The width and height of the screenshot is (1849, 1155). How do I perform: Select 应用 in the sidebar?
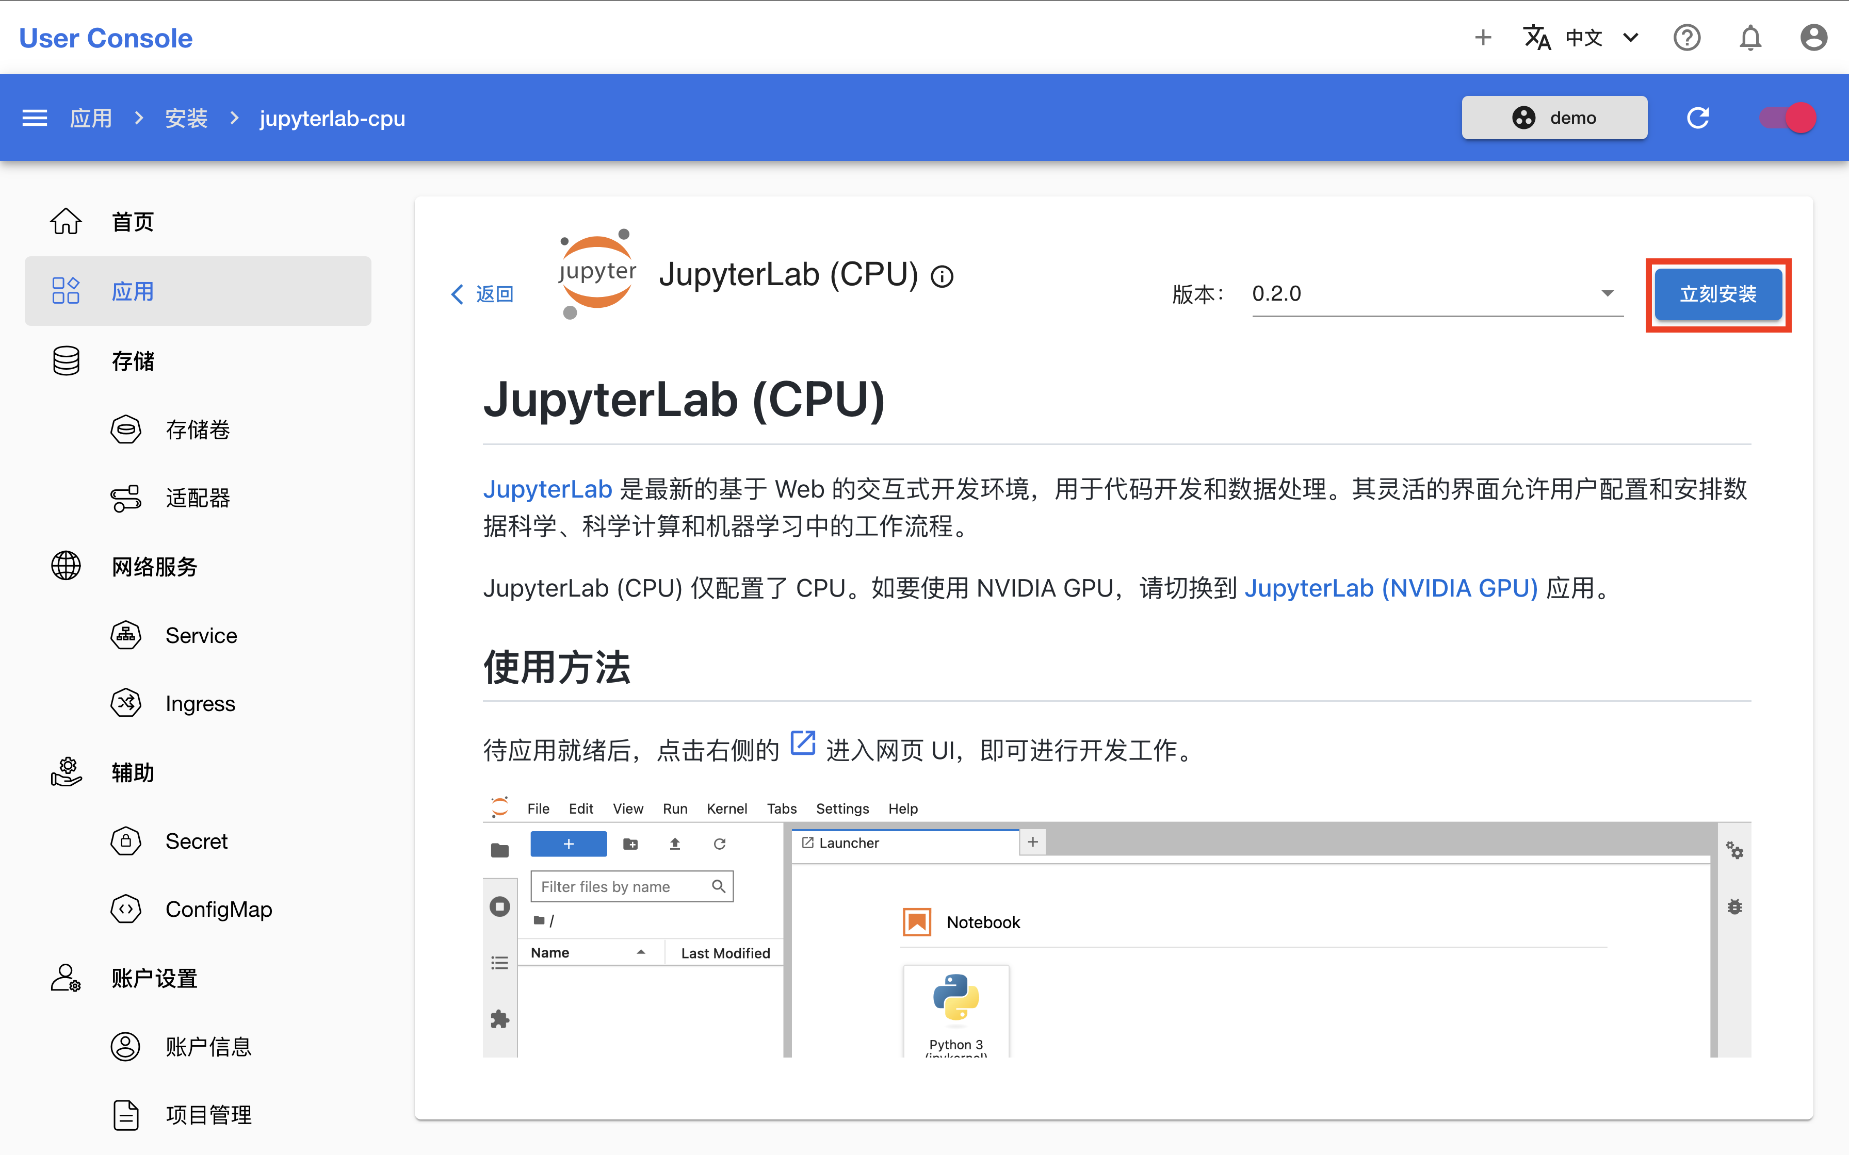tap(198, 291)
